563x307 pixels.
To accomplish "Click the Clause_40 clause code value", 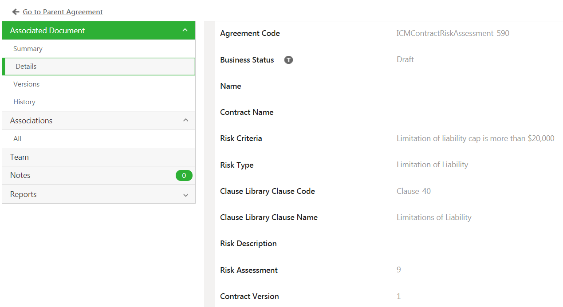I will 413,191.
